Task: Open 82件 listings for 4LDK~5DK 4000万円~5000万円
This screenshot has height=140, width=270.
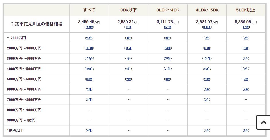Action: (x=207, y=69)
